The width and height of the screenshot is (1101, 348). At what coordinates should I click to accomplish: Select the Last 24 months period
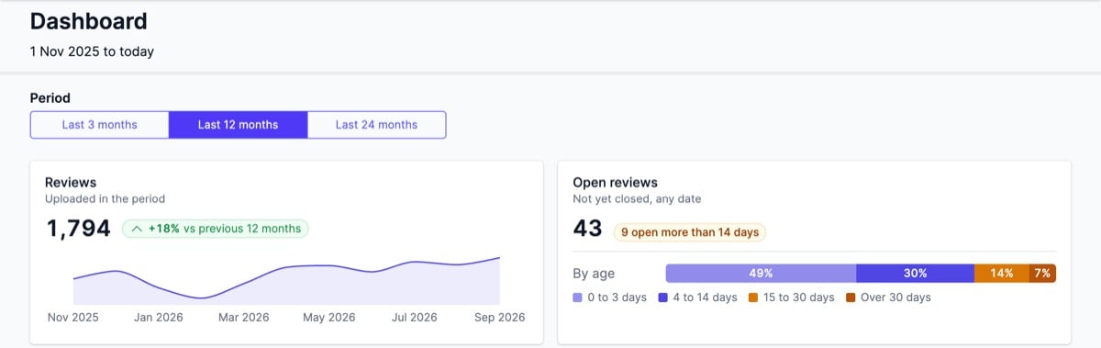coord(376,125)
